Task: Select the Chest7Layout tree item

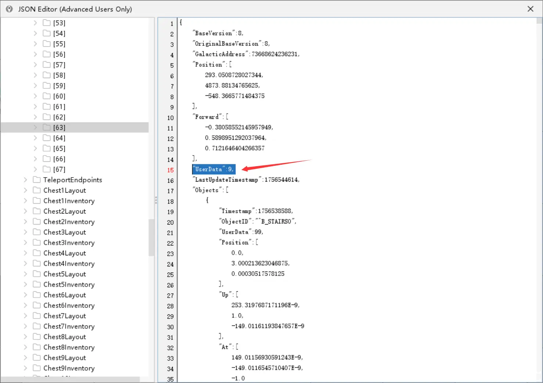Action: click(65, 316)
